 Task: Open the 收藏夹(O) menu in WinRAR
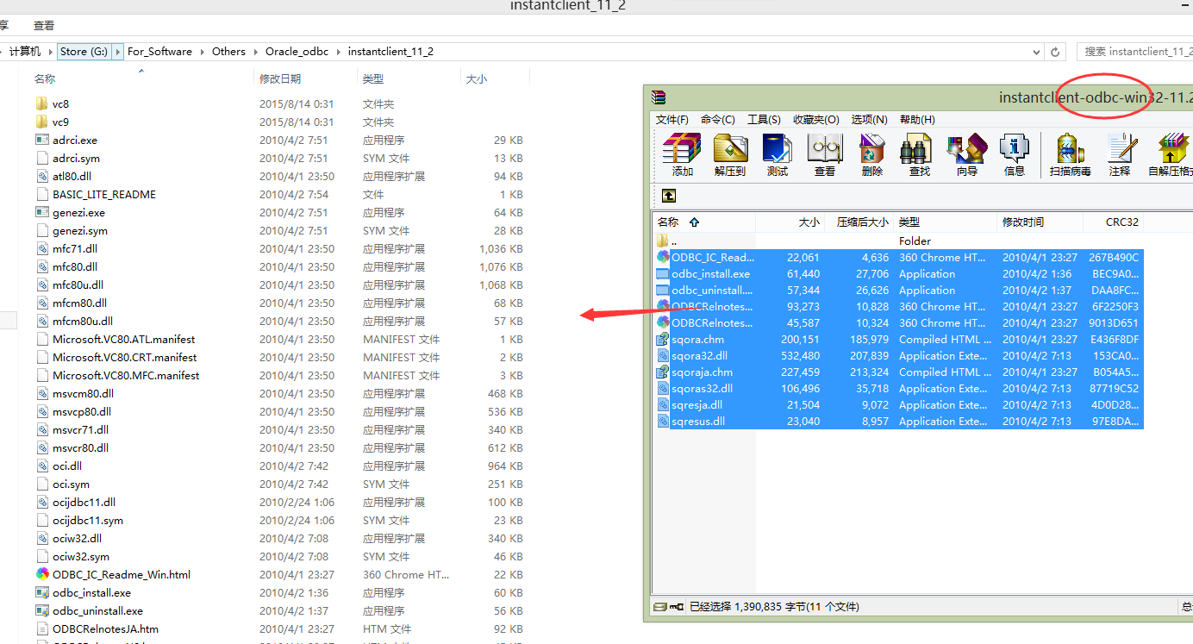click(816, 120)
